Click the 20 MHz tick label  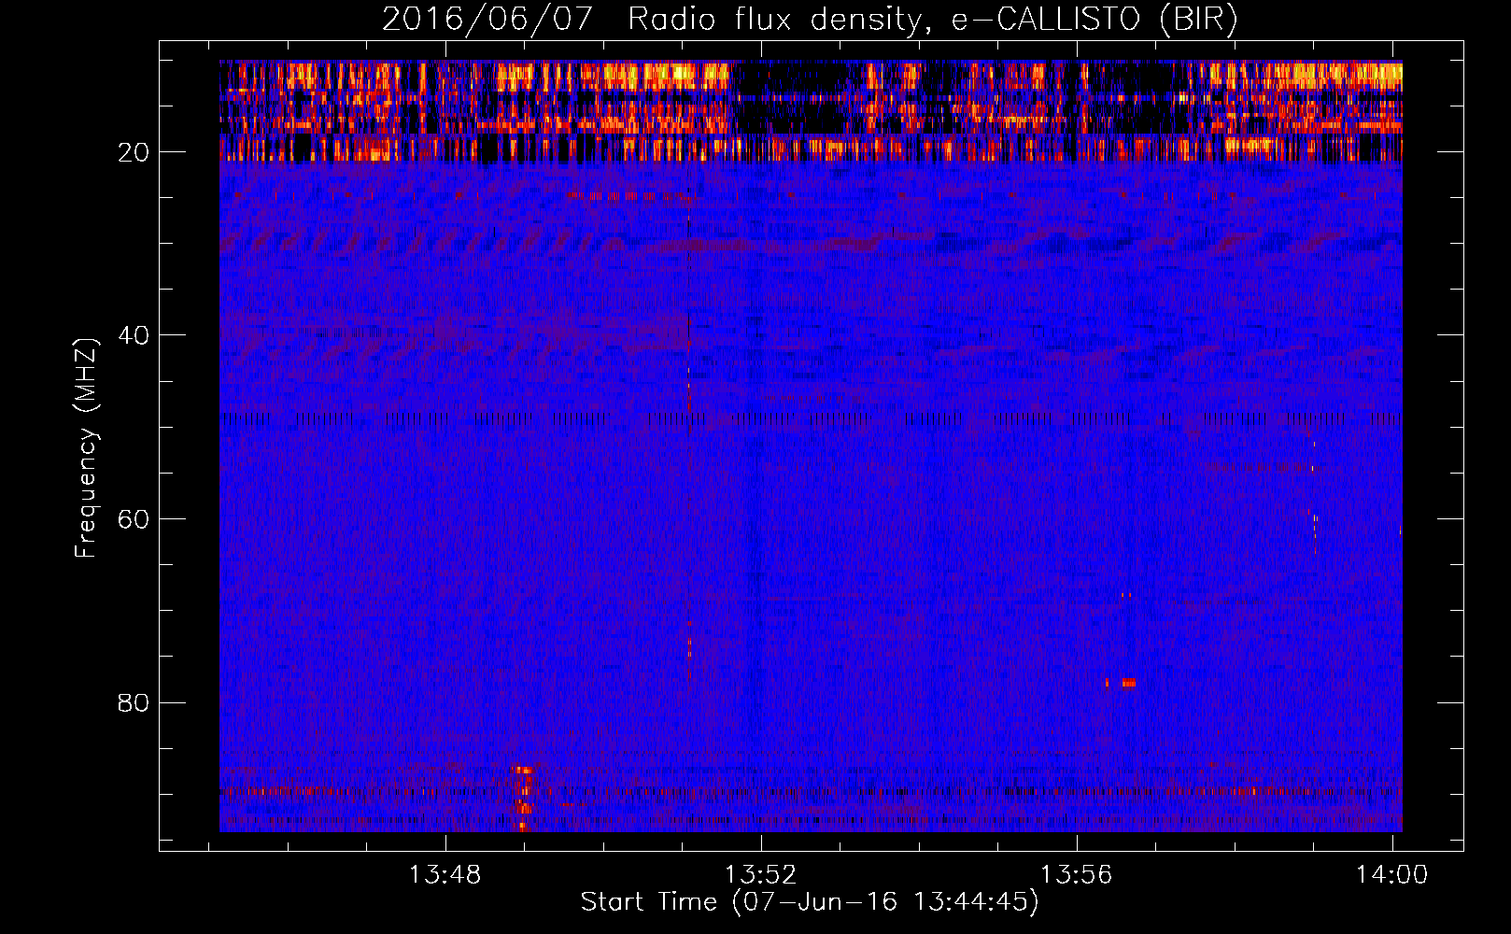click(x=134, y=152)
